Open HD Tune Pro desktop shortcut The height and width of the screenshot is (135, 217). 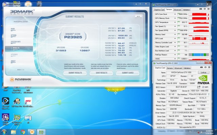tap(17, 101)
